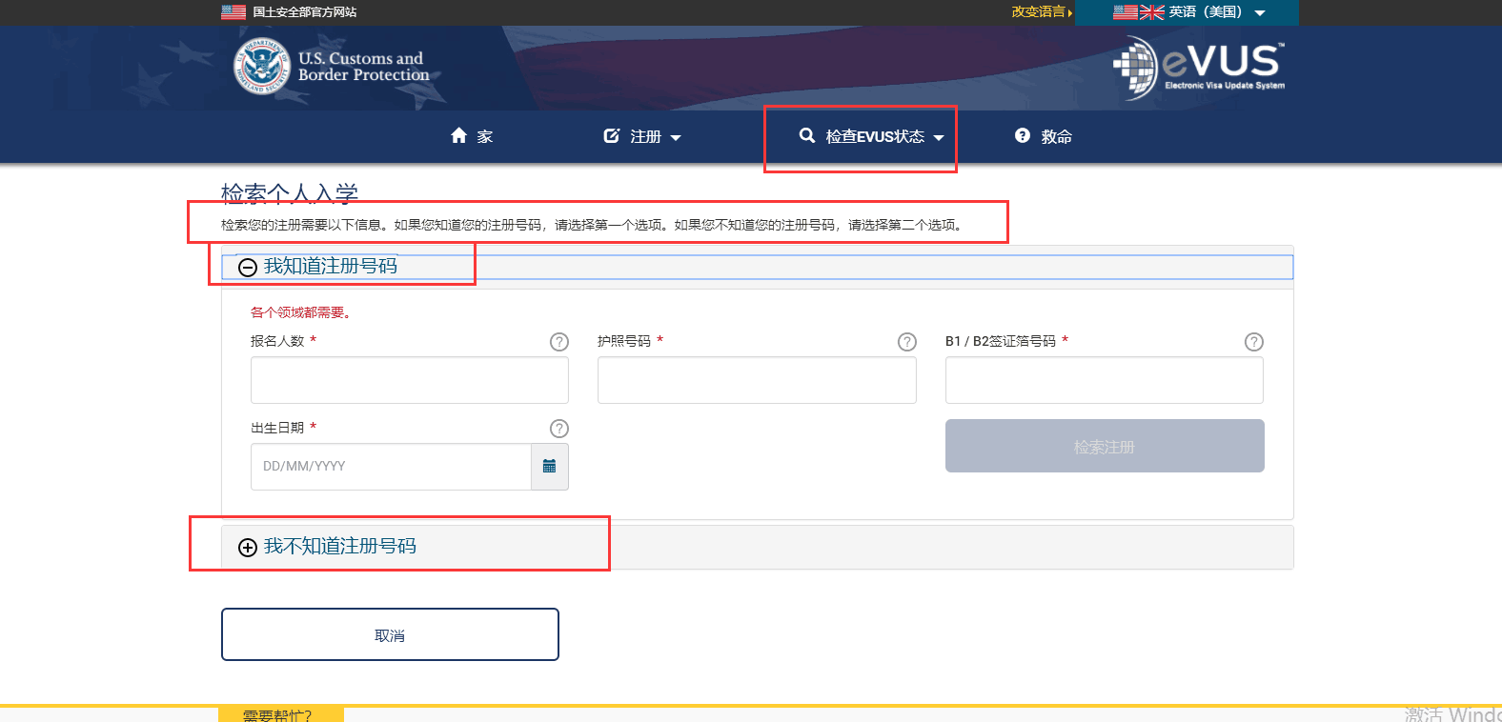Show help tooltip for 报名人数 field
This screenshot has height=722, width=1502.
559,342
